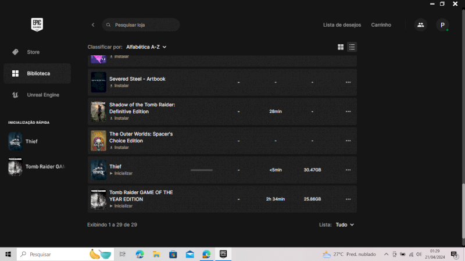Open Task View in taskbar
The image size is (465, 261).
point(122,254)
